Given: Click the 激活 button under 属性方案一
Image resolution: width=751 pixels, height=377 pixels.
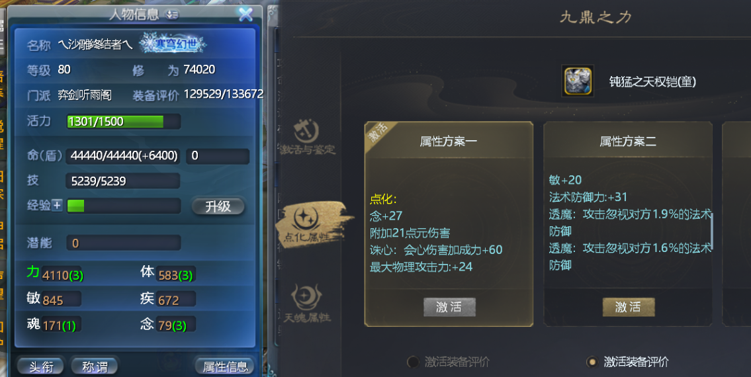Looking at the screenshot, I should pyautogui.click(x=449, y=307).
